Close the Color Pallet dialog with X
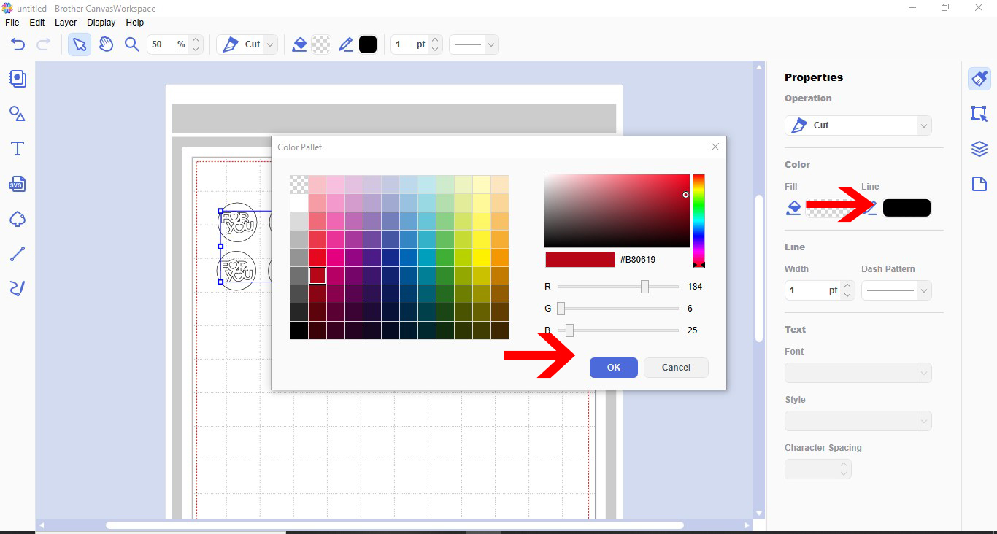The height and width of the screenshot is (534, 997). (715, 147)
